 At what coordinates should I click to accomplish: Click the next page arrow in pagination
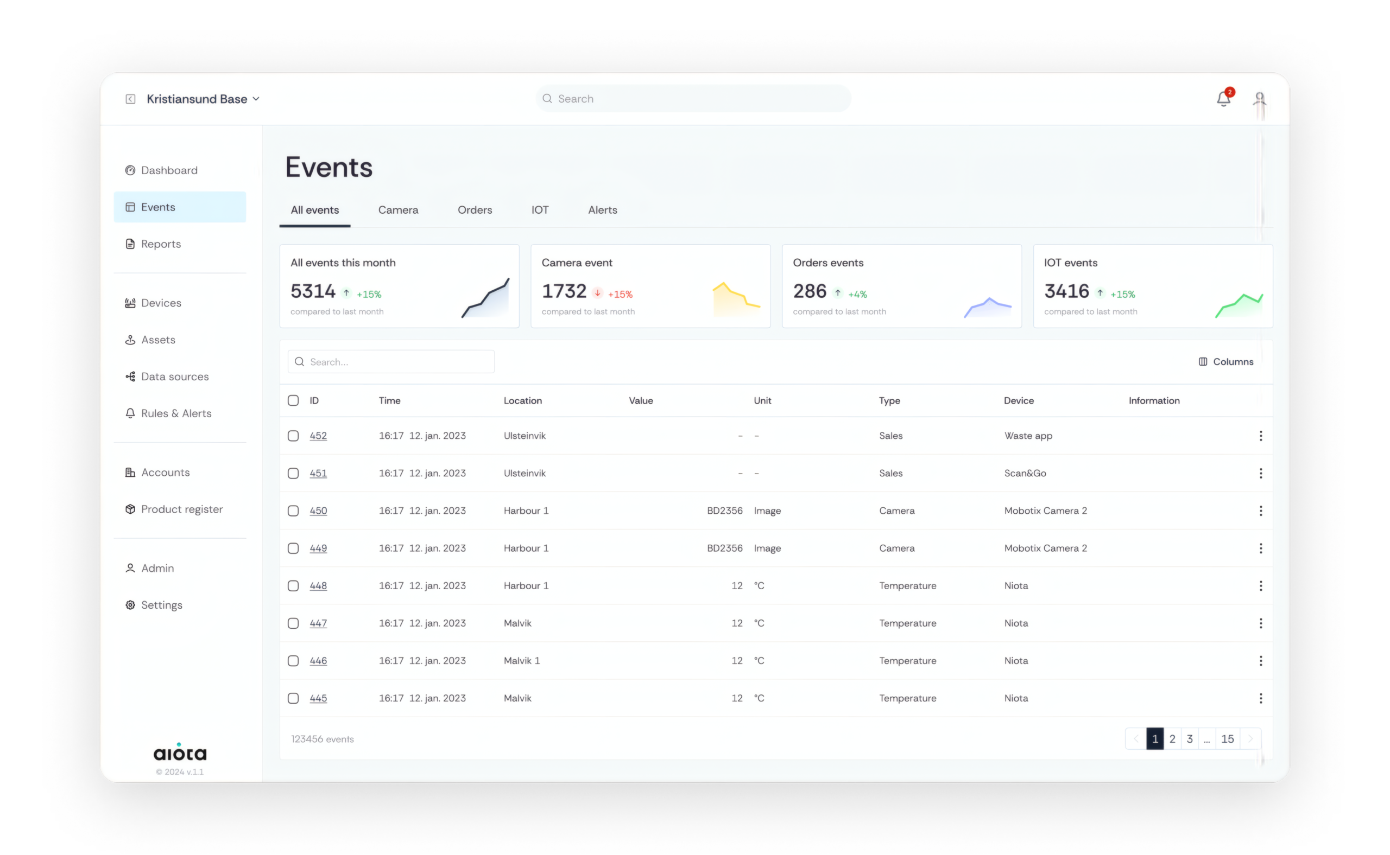point(1250,738)
